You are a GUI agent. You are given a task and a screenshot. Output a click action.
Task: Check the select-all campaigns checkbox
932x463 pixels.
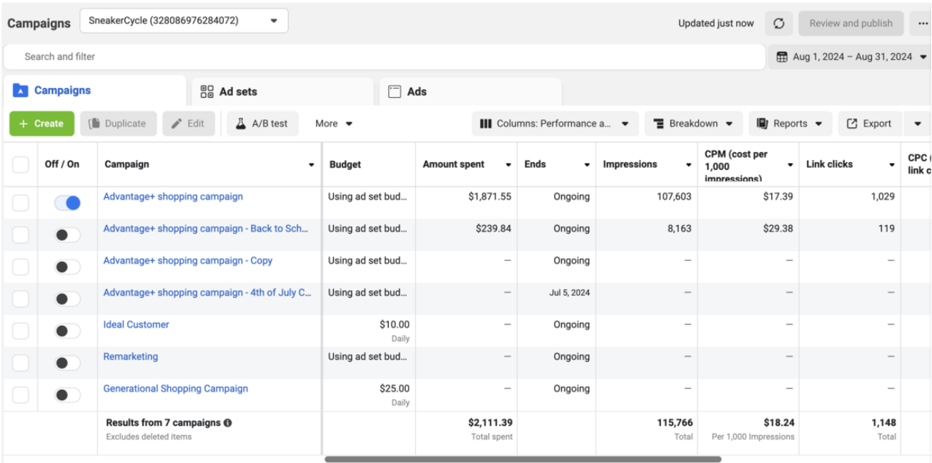[21, 164]
